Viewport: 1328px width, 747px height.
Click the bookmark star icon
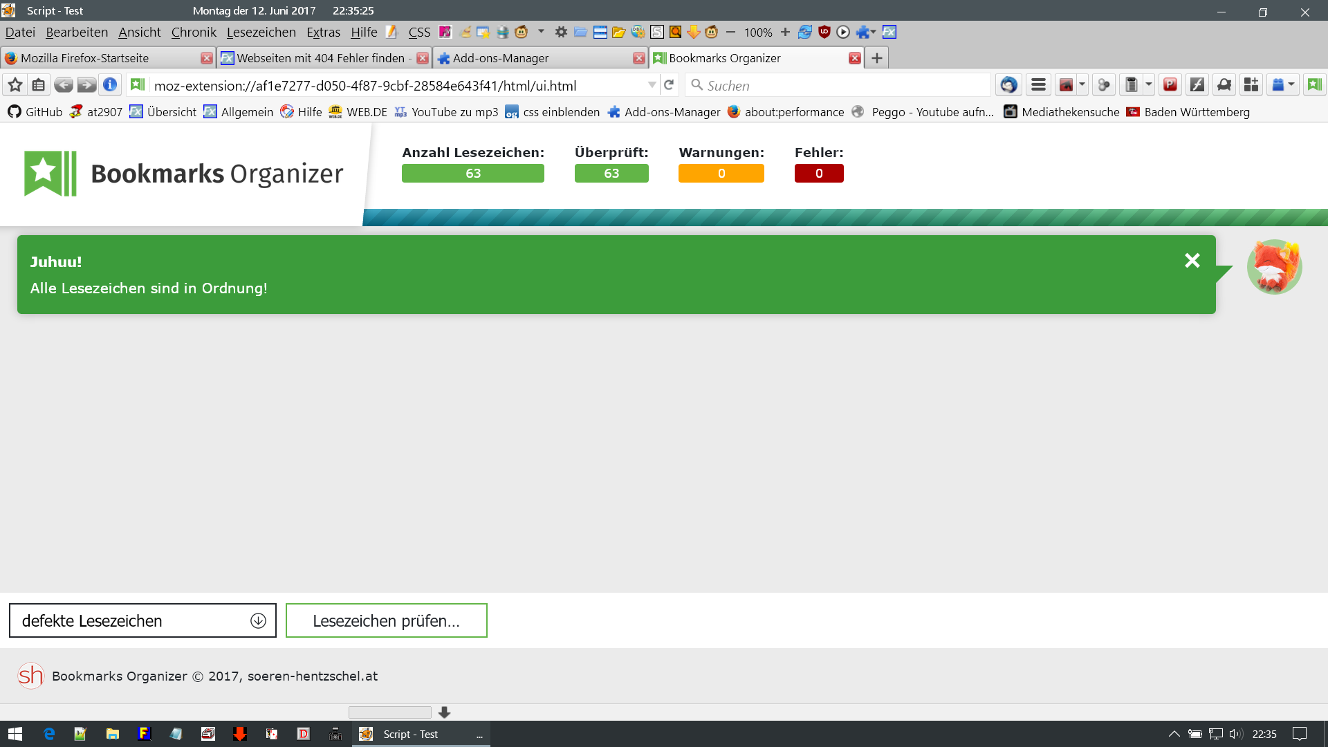15,85
